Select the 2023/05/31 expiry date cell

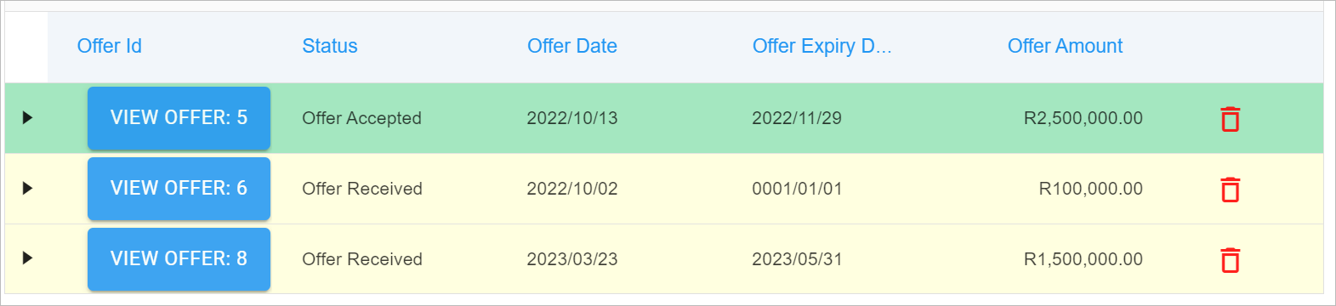point(797,259)
